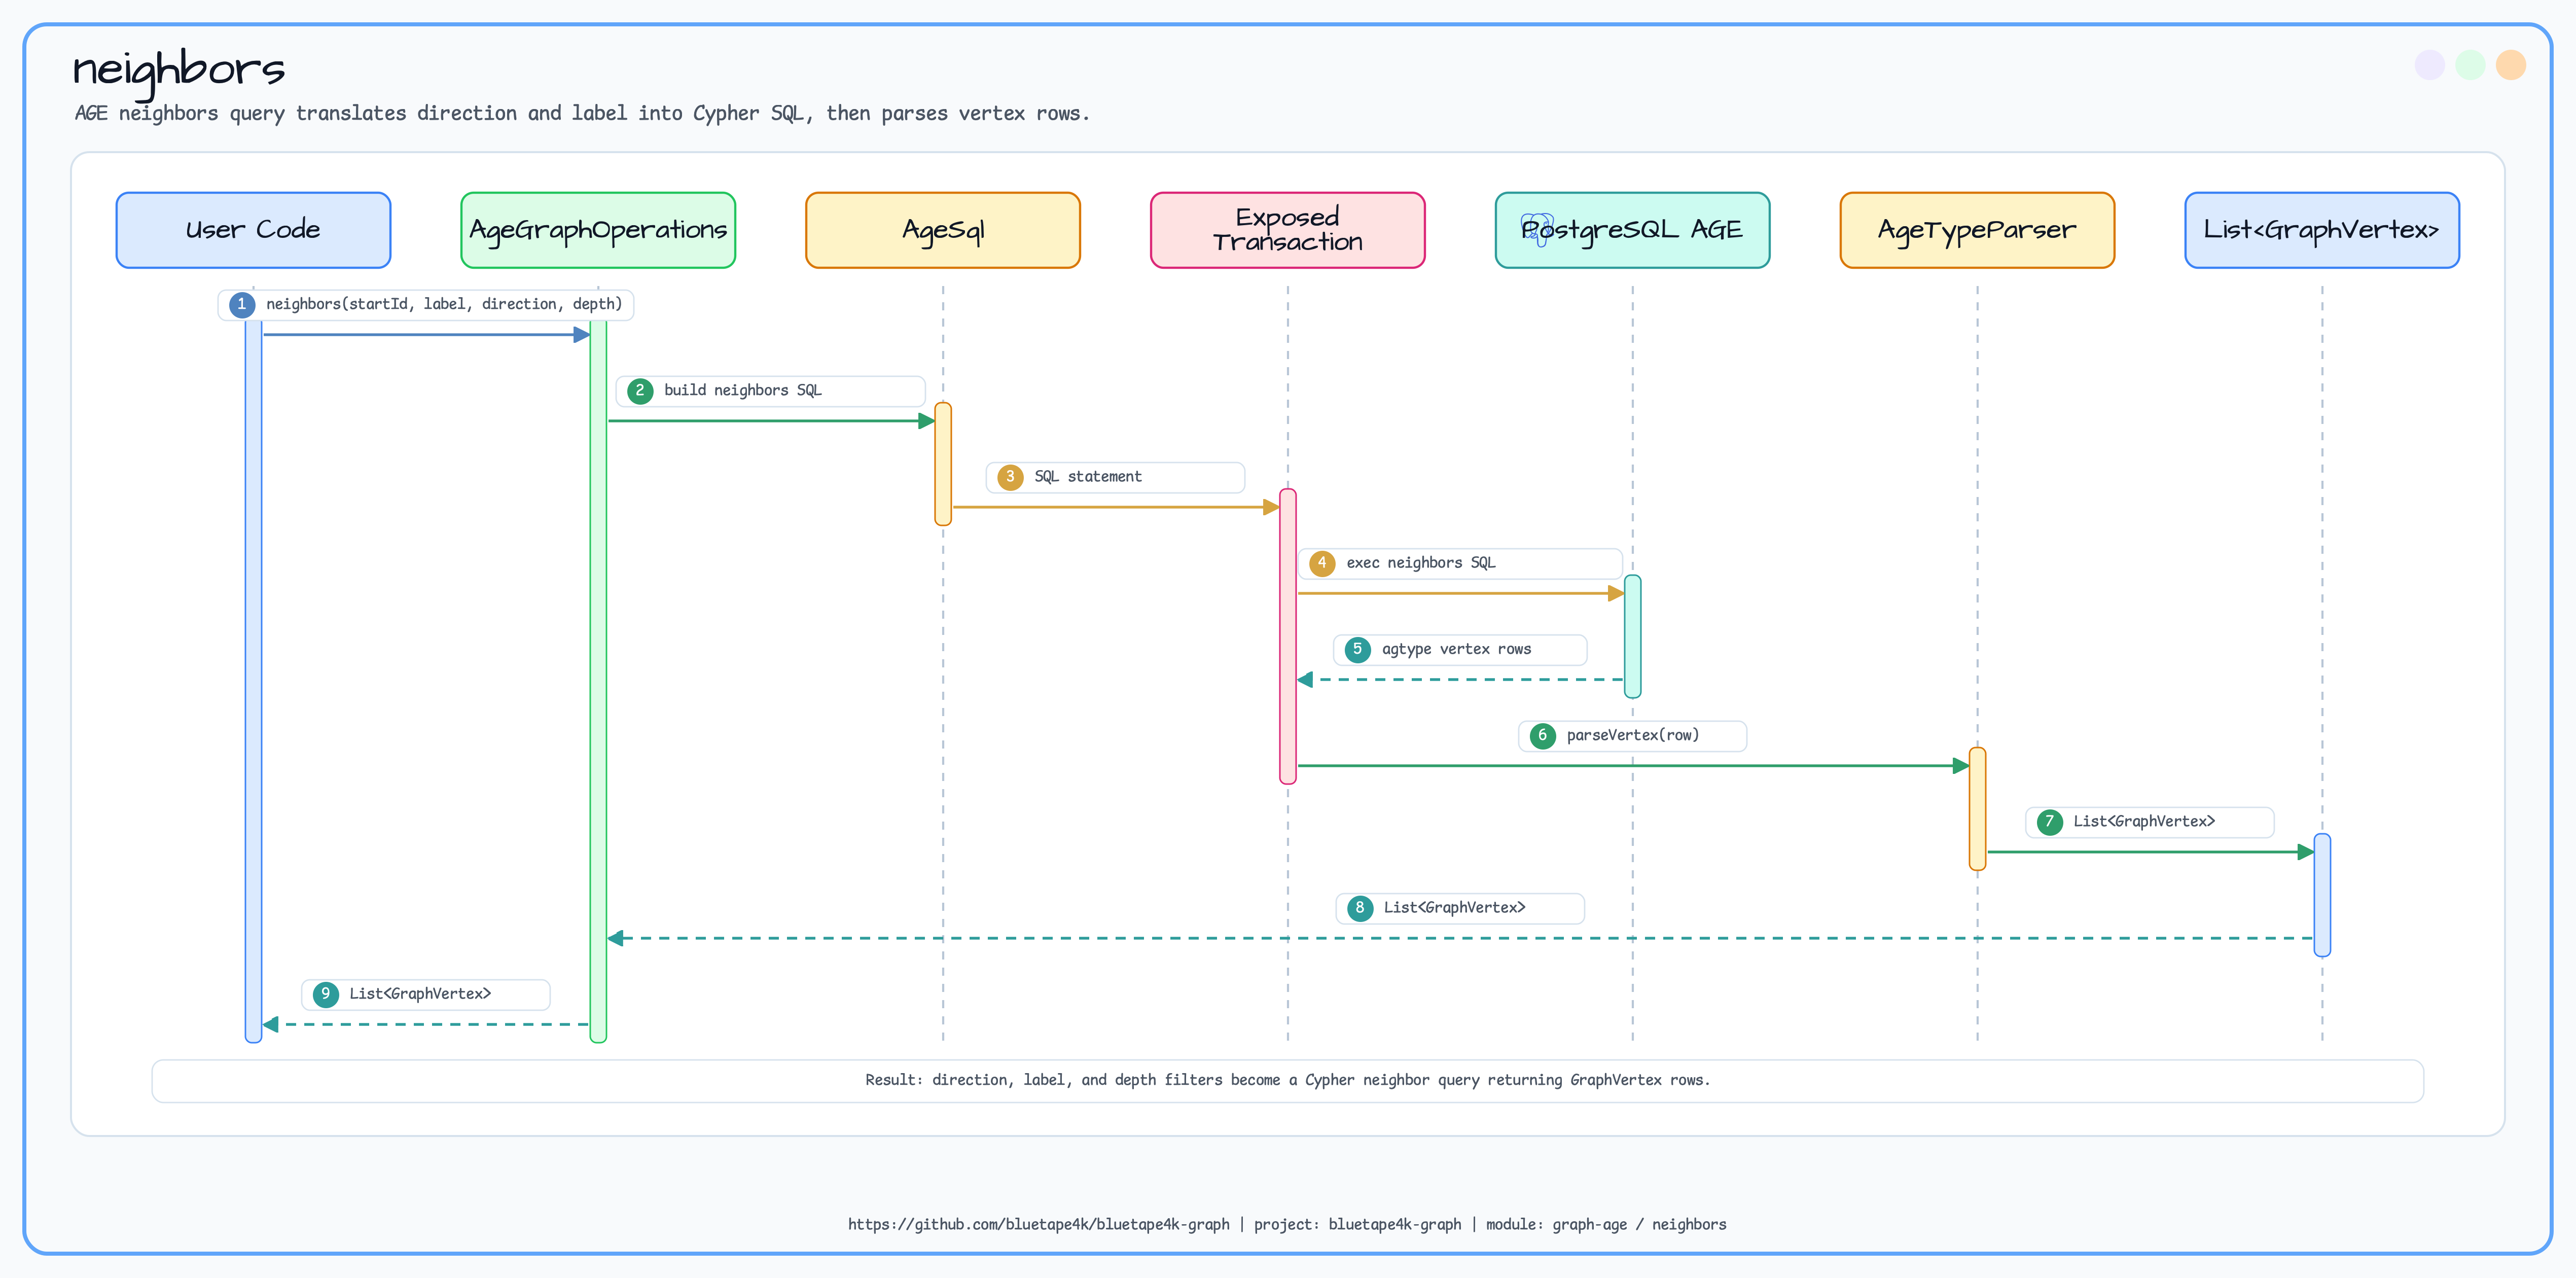Click step 9 'List<GraphVertex>' label
2576x1278 pixels.
(x=426, y=994)
